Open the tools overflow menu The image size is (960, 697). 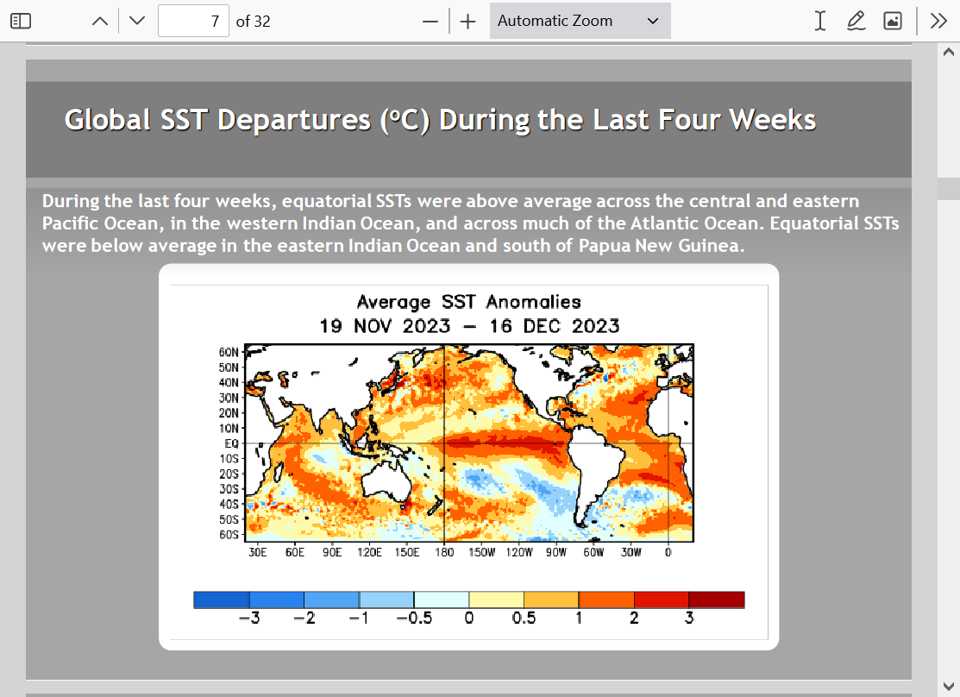click(939, 21)
